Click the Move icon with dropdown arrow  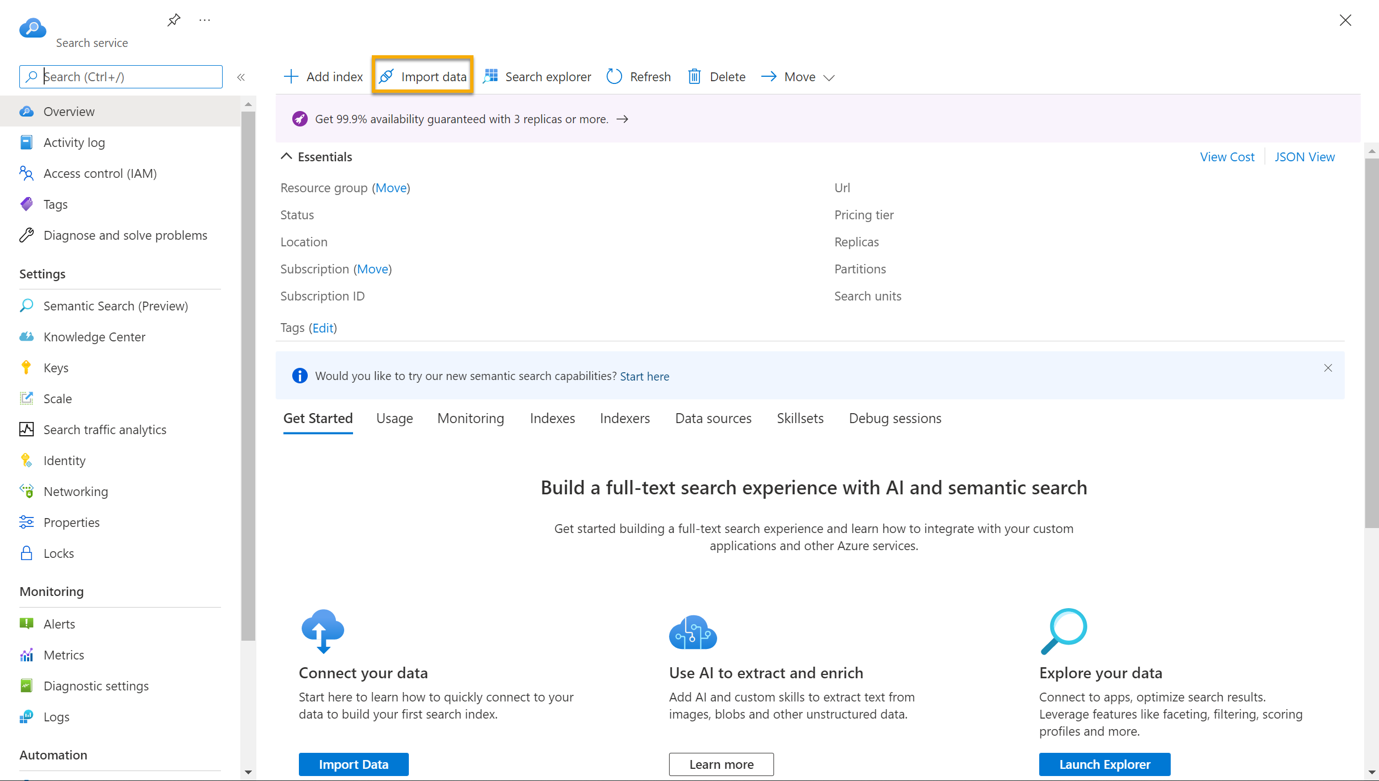tap(796, 77)
